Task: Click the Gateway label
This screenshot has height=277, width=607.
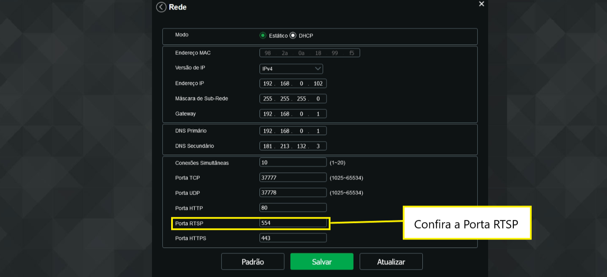Action: coord(185,114)
